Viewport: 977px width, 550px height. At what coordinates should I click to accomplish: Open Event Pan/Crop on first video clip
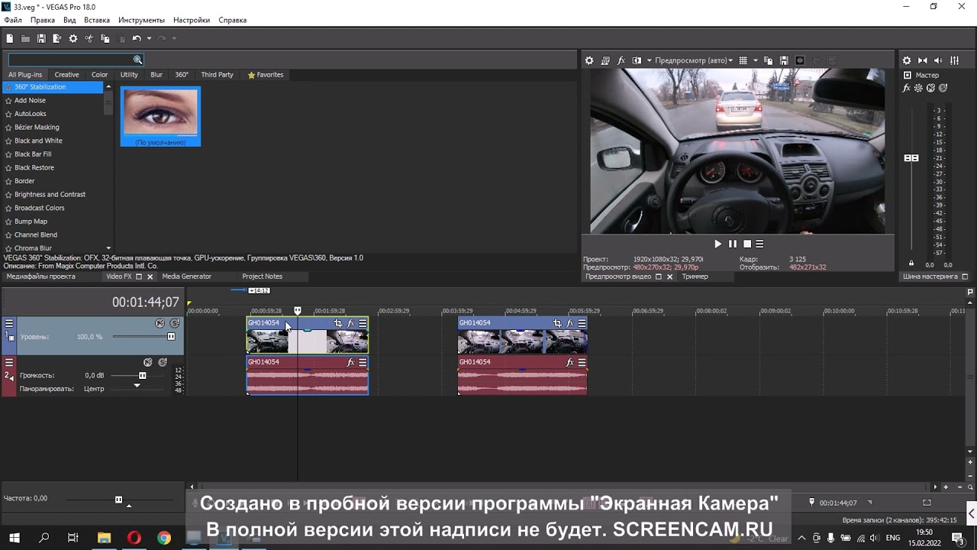(x=338, y=323)
